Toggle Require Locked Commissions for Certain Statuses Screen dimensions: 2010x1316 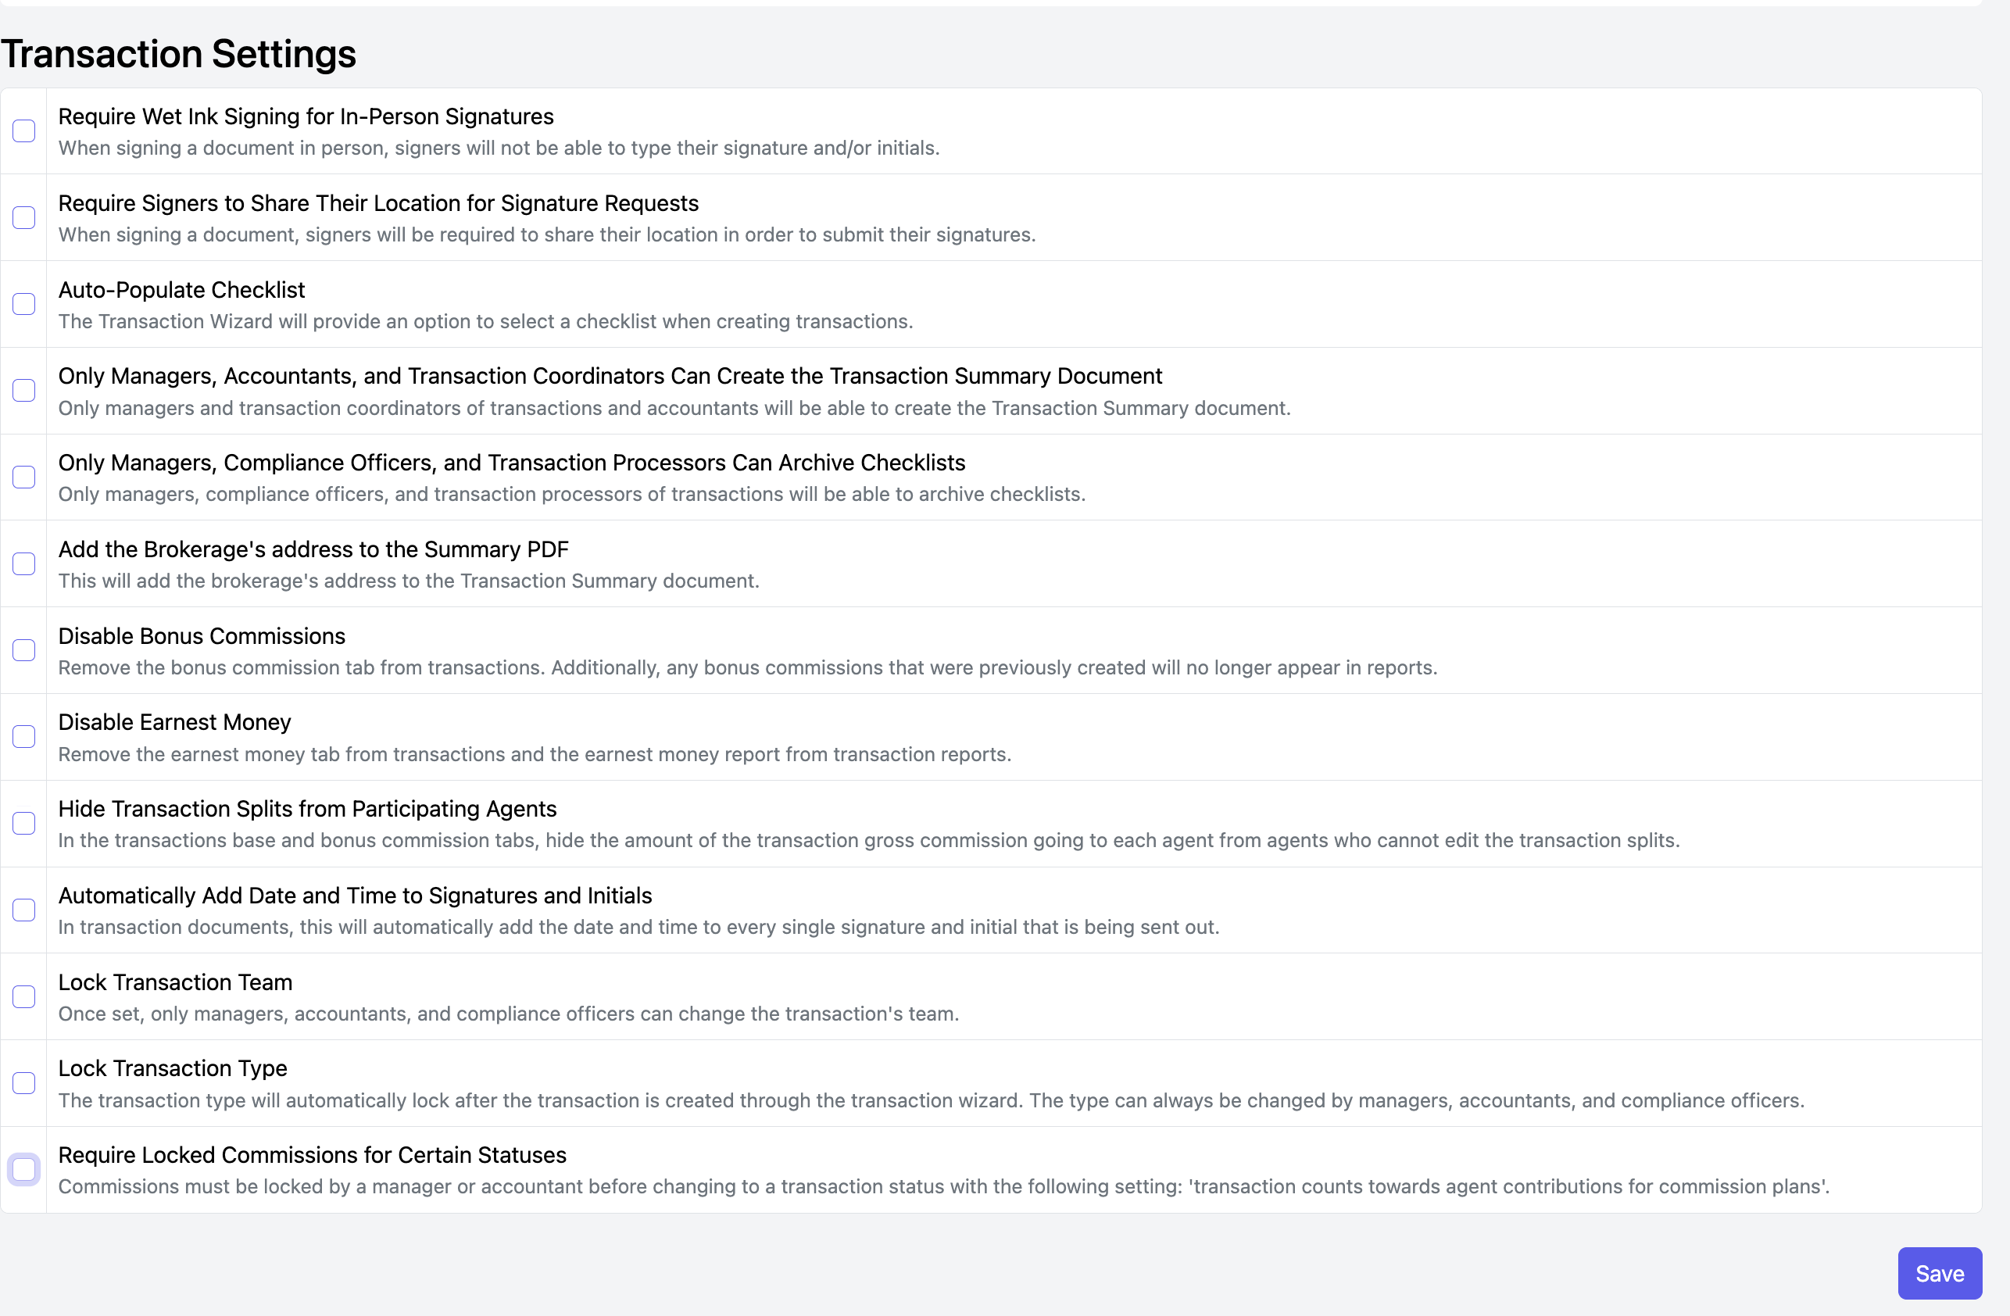(23, 1170)
